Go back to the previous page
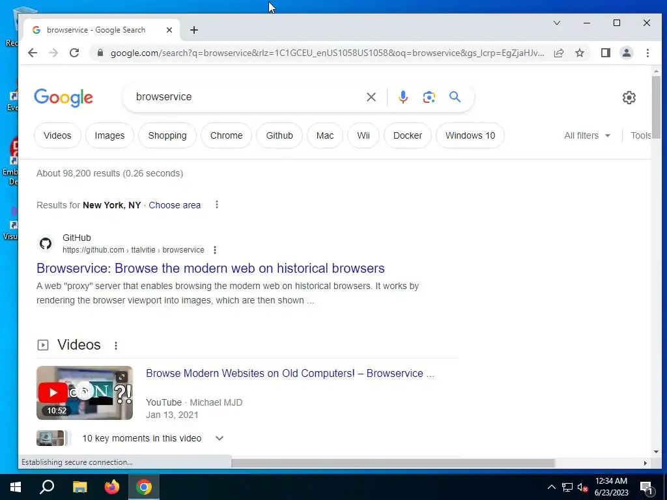The height and width of the screenshot is (500, 667). click(x=33, y=53)
